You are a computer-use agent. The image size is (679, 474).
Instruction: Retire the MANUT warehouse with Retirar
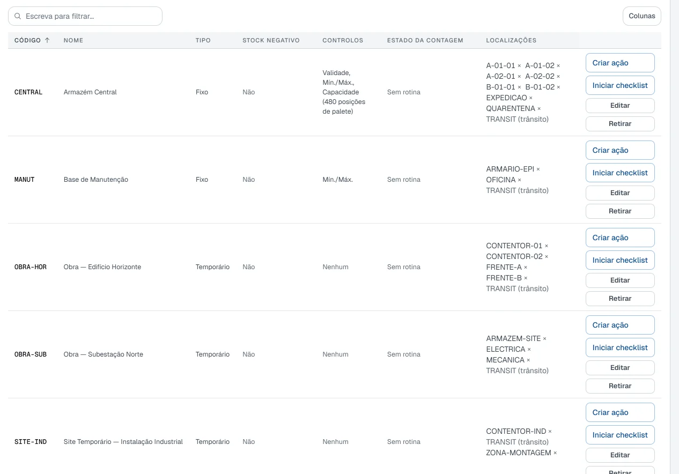(620, 211)
